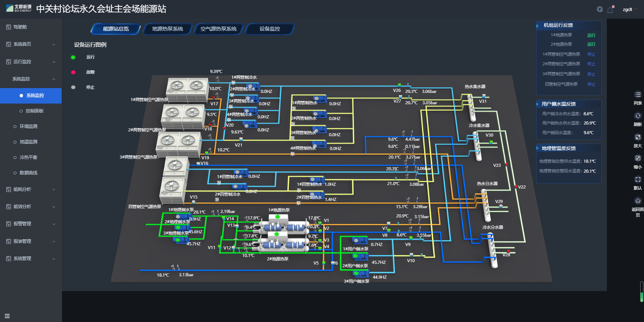
Task: Select 控制面板 in the sidebar
Action: (34, 111)
